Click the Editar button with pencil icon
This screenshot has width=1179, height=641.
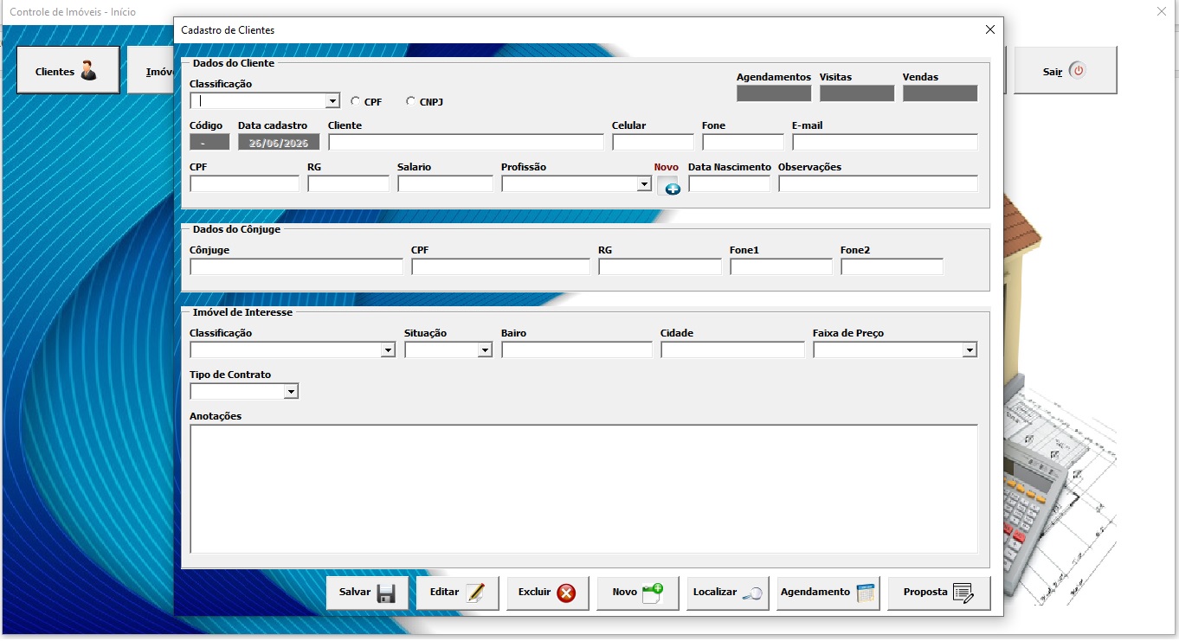(457, 593)
